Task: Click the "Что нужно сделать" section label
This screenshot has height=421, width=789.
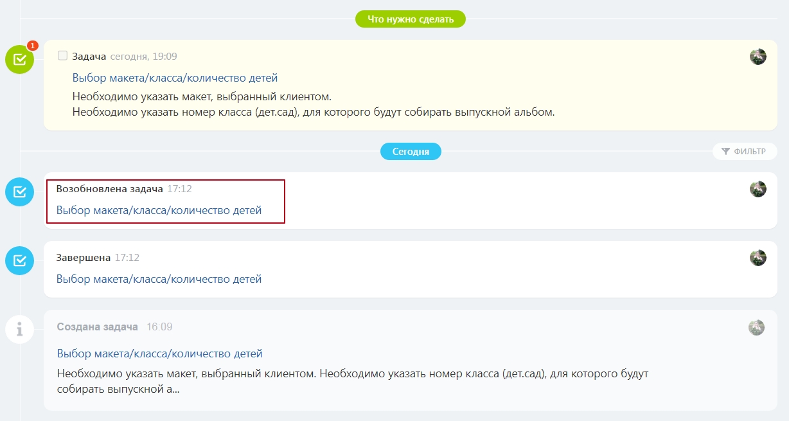Action: tap(410, 19)
